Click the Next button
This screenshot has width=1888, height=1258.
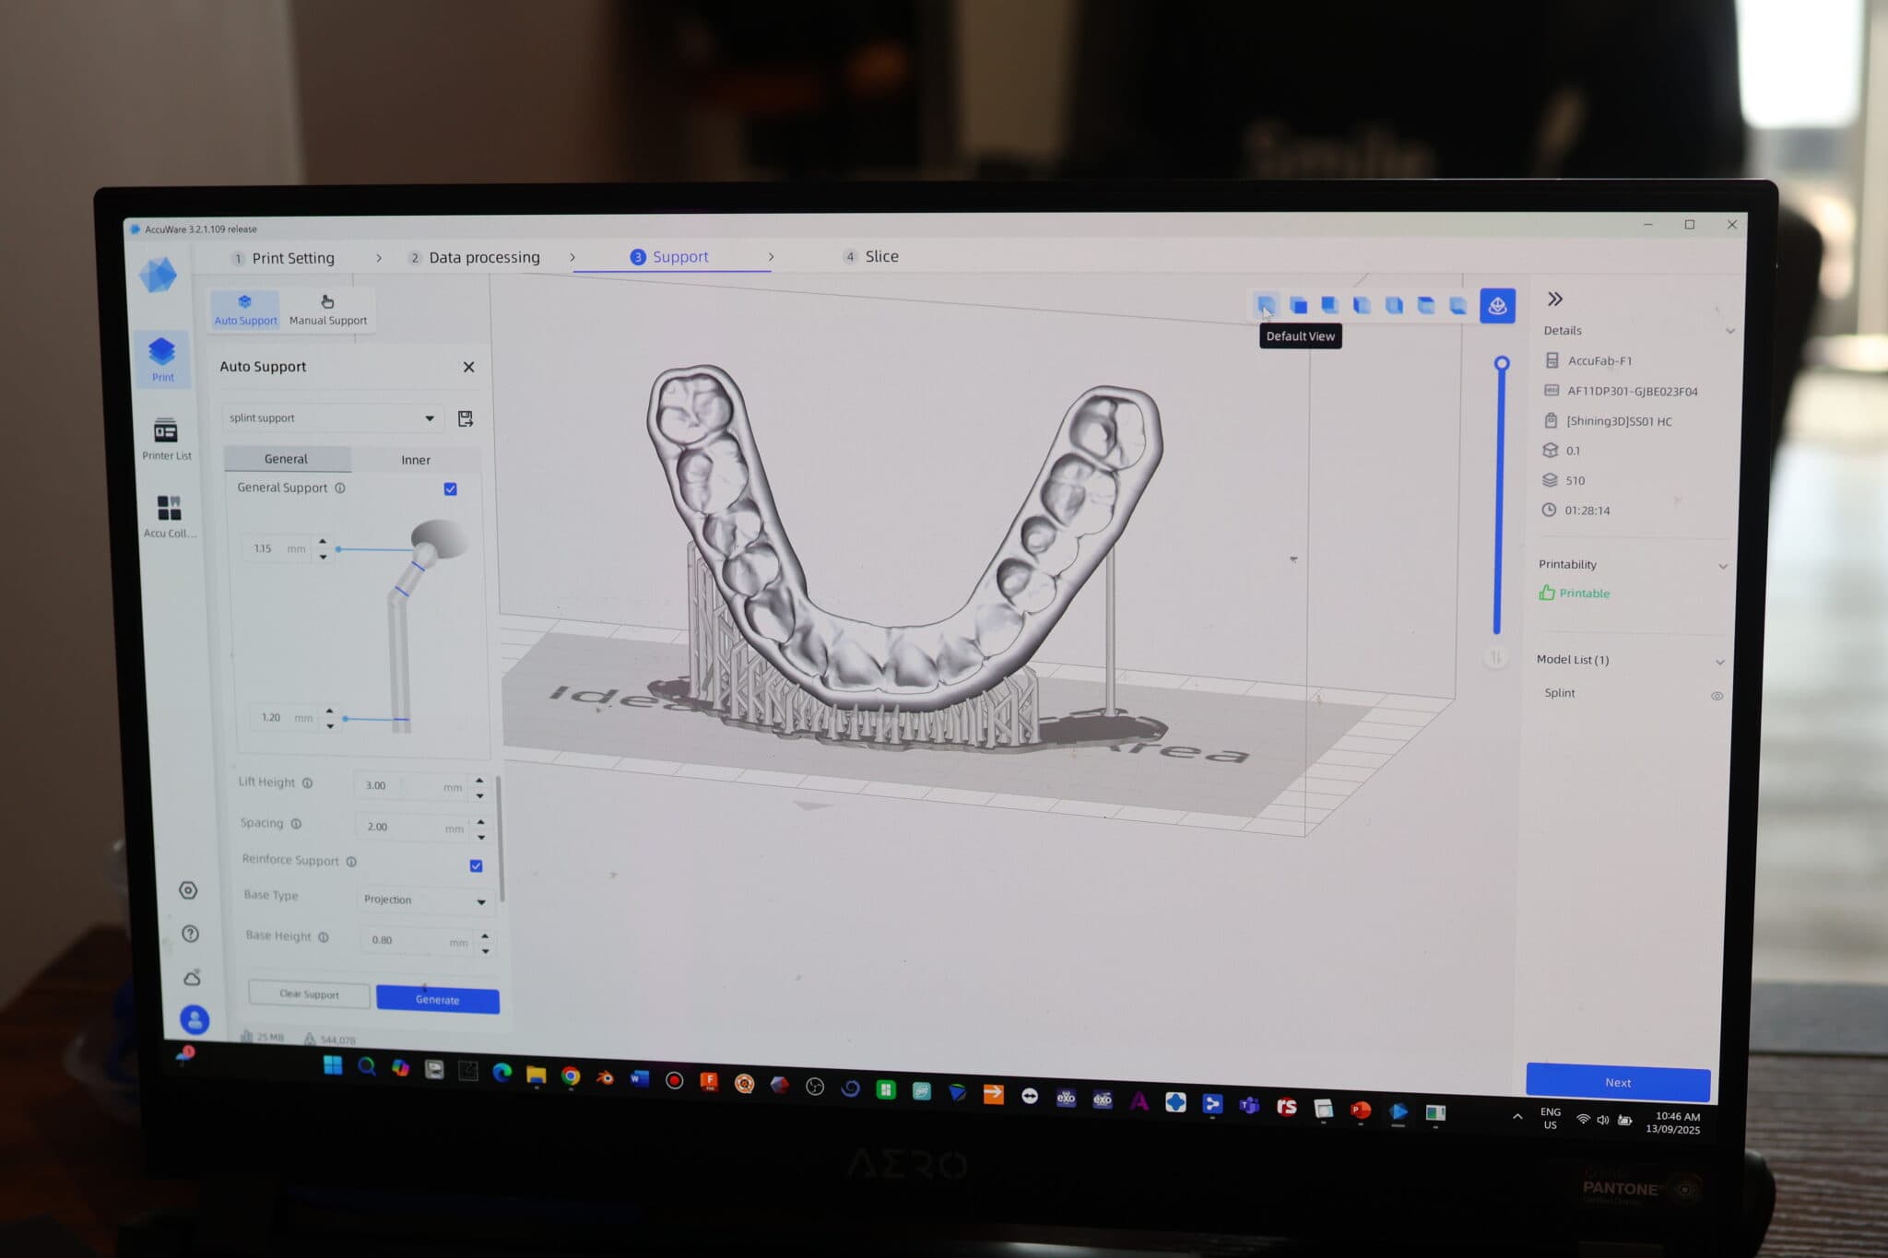coord(1618,1083)
